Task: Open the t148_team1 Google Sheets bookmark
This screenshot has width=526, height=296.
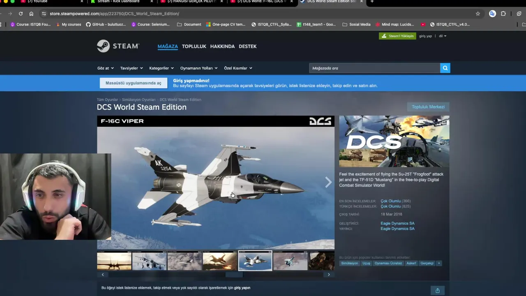Action: pos(316,24)
